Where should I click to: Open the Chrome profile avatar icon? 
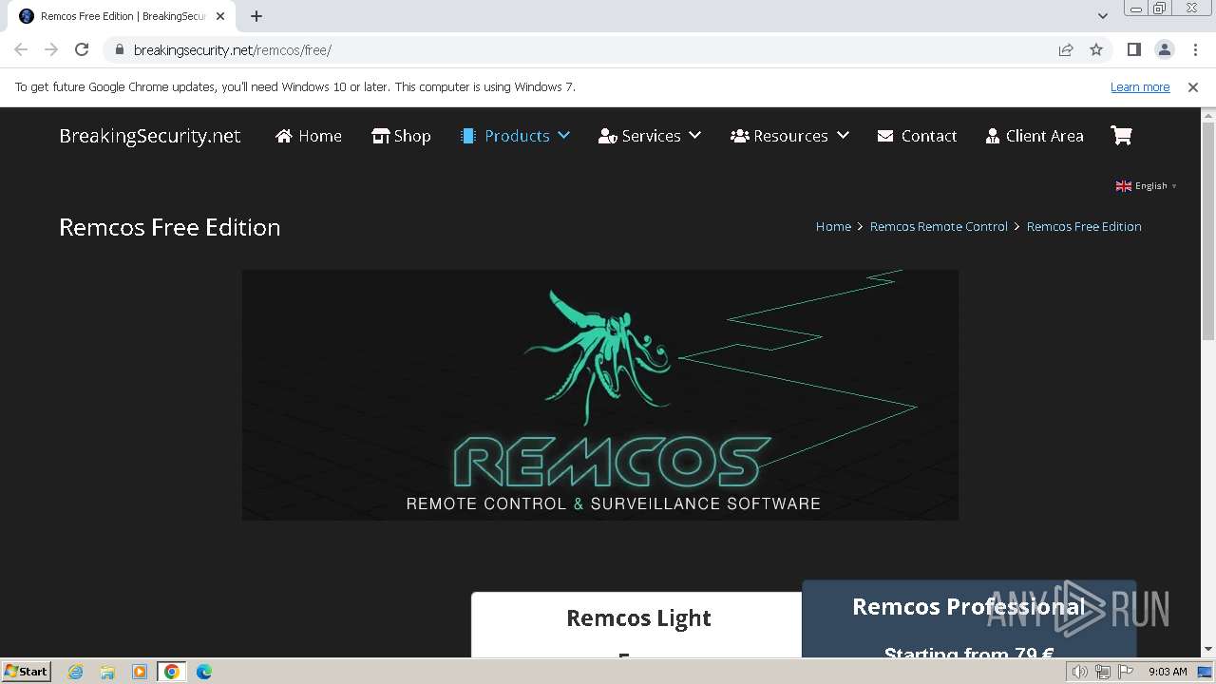[1165, 50]
